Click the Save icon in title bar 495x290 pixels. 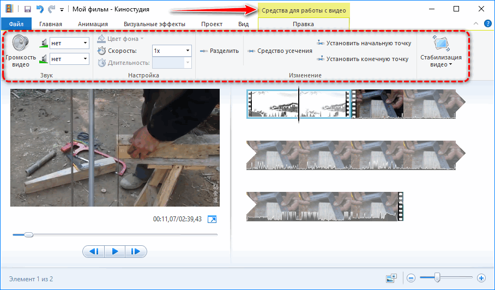26,9
